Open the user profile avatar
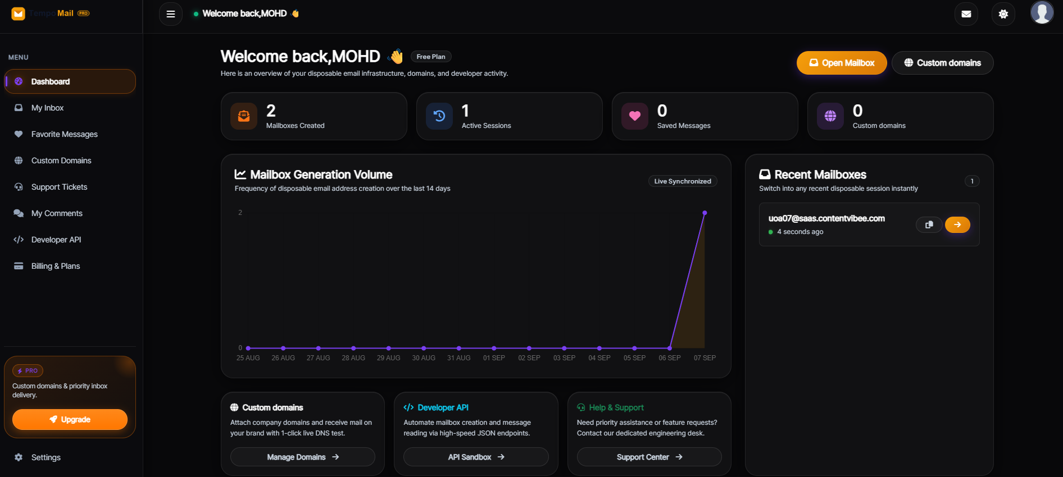 (x=1042, y=12)
